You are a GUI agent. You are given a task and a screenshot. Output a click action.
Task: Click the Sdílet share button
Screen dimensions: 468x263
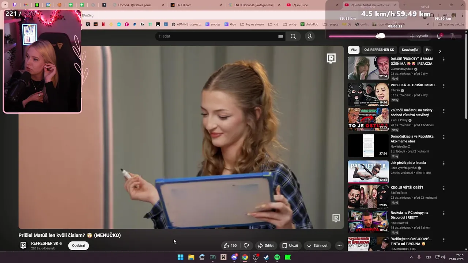265,245
